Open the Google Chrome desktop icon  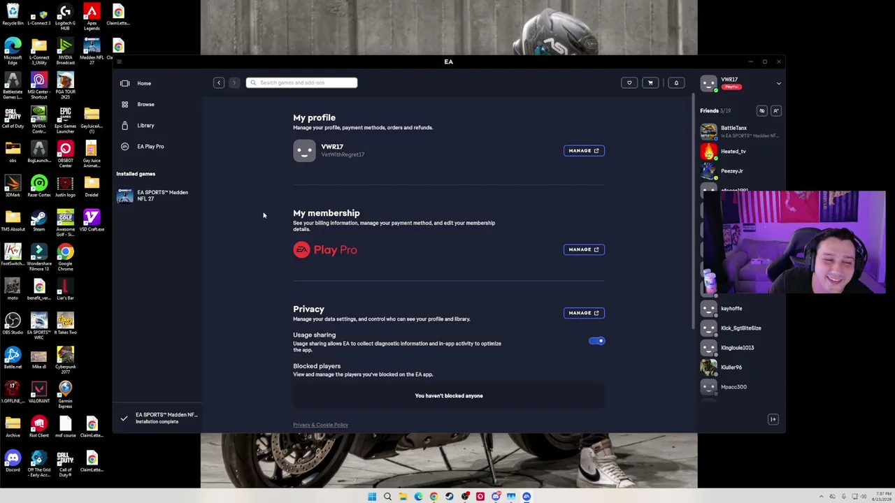pos(65,256)
